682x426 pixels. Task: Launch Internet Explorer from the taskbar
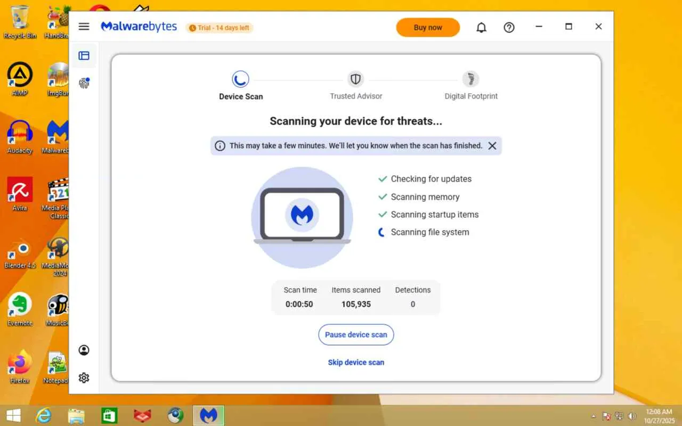tap(44, 415)
